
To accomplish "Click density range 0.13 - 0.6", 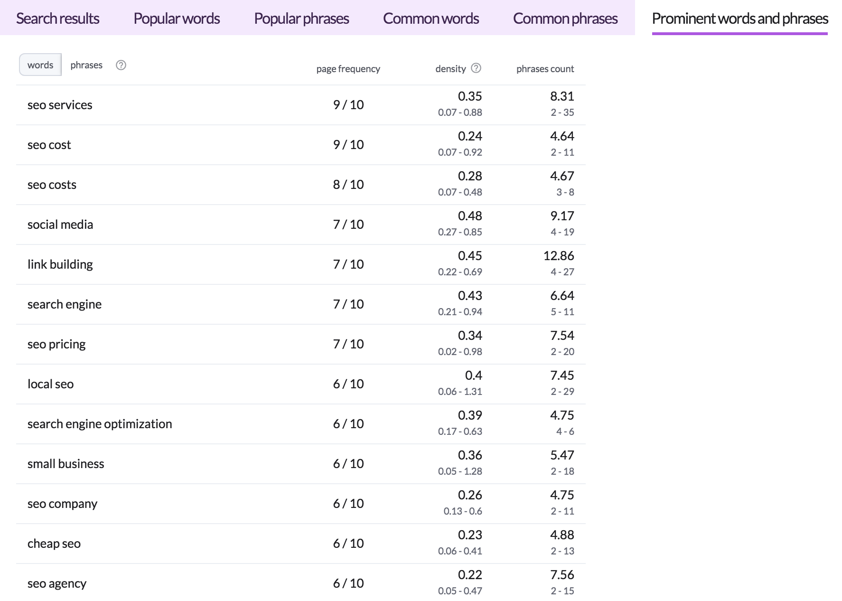I will [463, 511].
